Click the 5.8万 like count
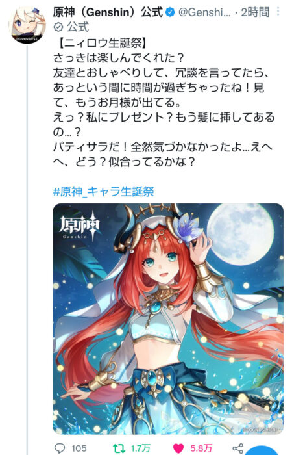Image resolution: width=292 pixels, height=455 pixels. [201, 448]
